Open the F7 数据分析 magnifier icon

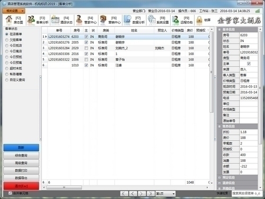pyautogui.click(x=128, y=20)
